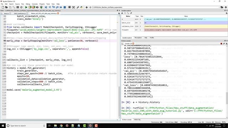Search variables in Variable explorer

point(227,13)
